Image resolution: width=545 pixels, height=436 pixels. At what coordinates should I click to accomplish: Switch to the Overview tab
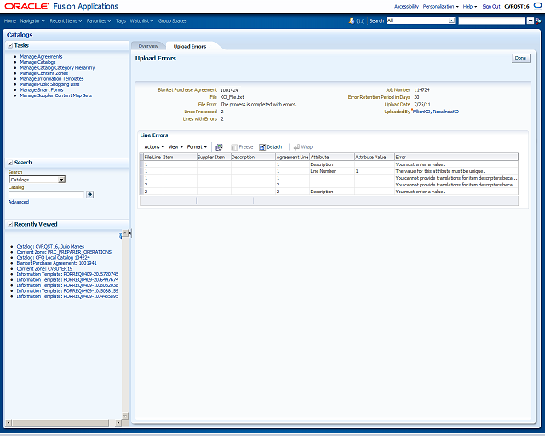(x=148, y=46)
